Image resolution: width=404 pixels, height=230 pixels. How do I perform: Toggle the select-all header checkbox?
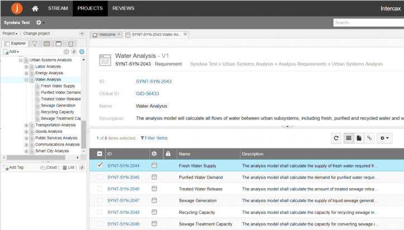tap(99, 154)
